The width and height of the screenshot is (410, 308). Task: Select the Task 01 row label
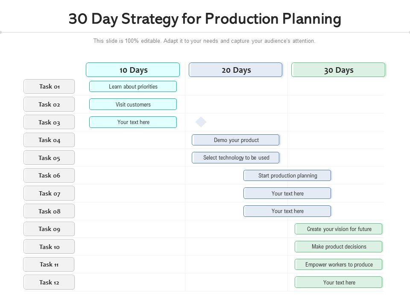(49, 86)
